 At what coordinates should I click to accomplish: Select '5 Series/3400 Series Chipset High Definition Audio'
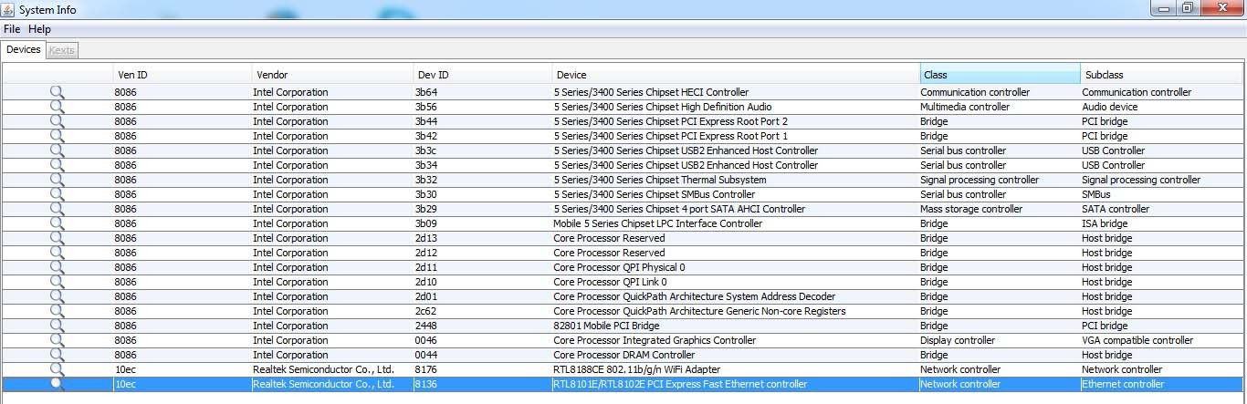(x=736, y=107)
